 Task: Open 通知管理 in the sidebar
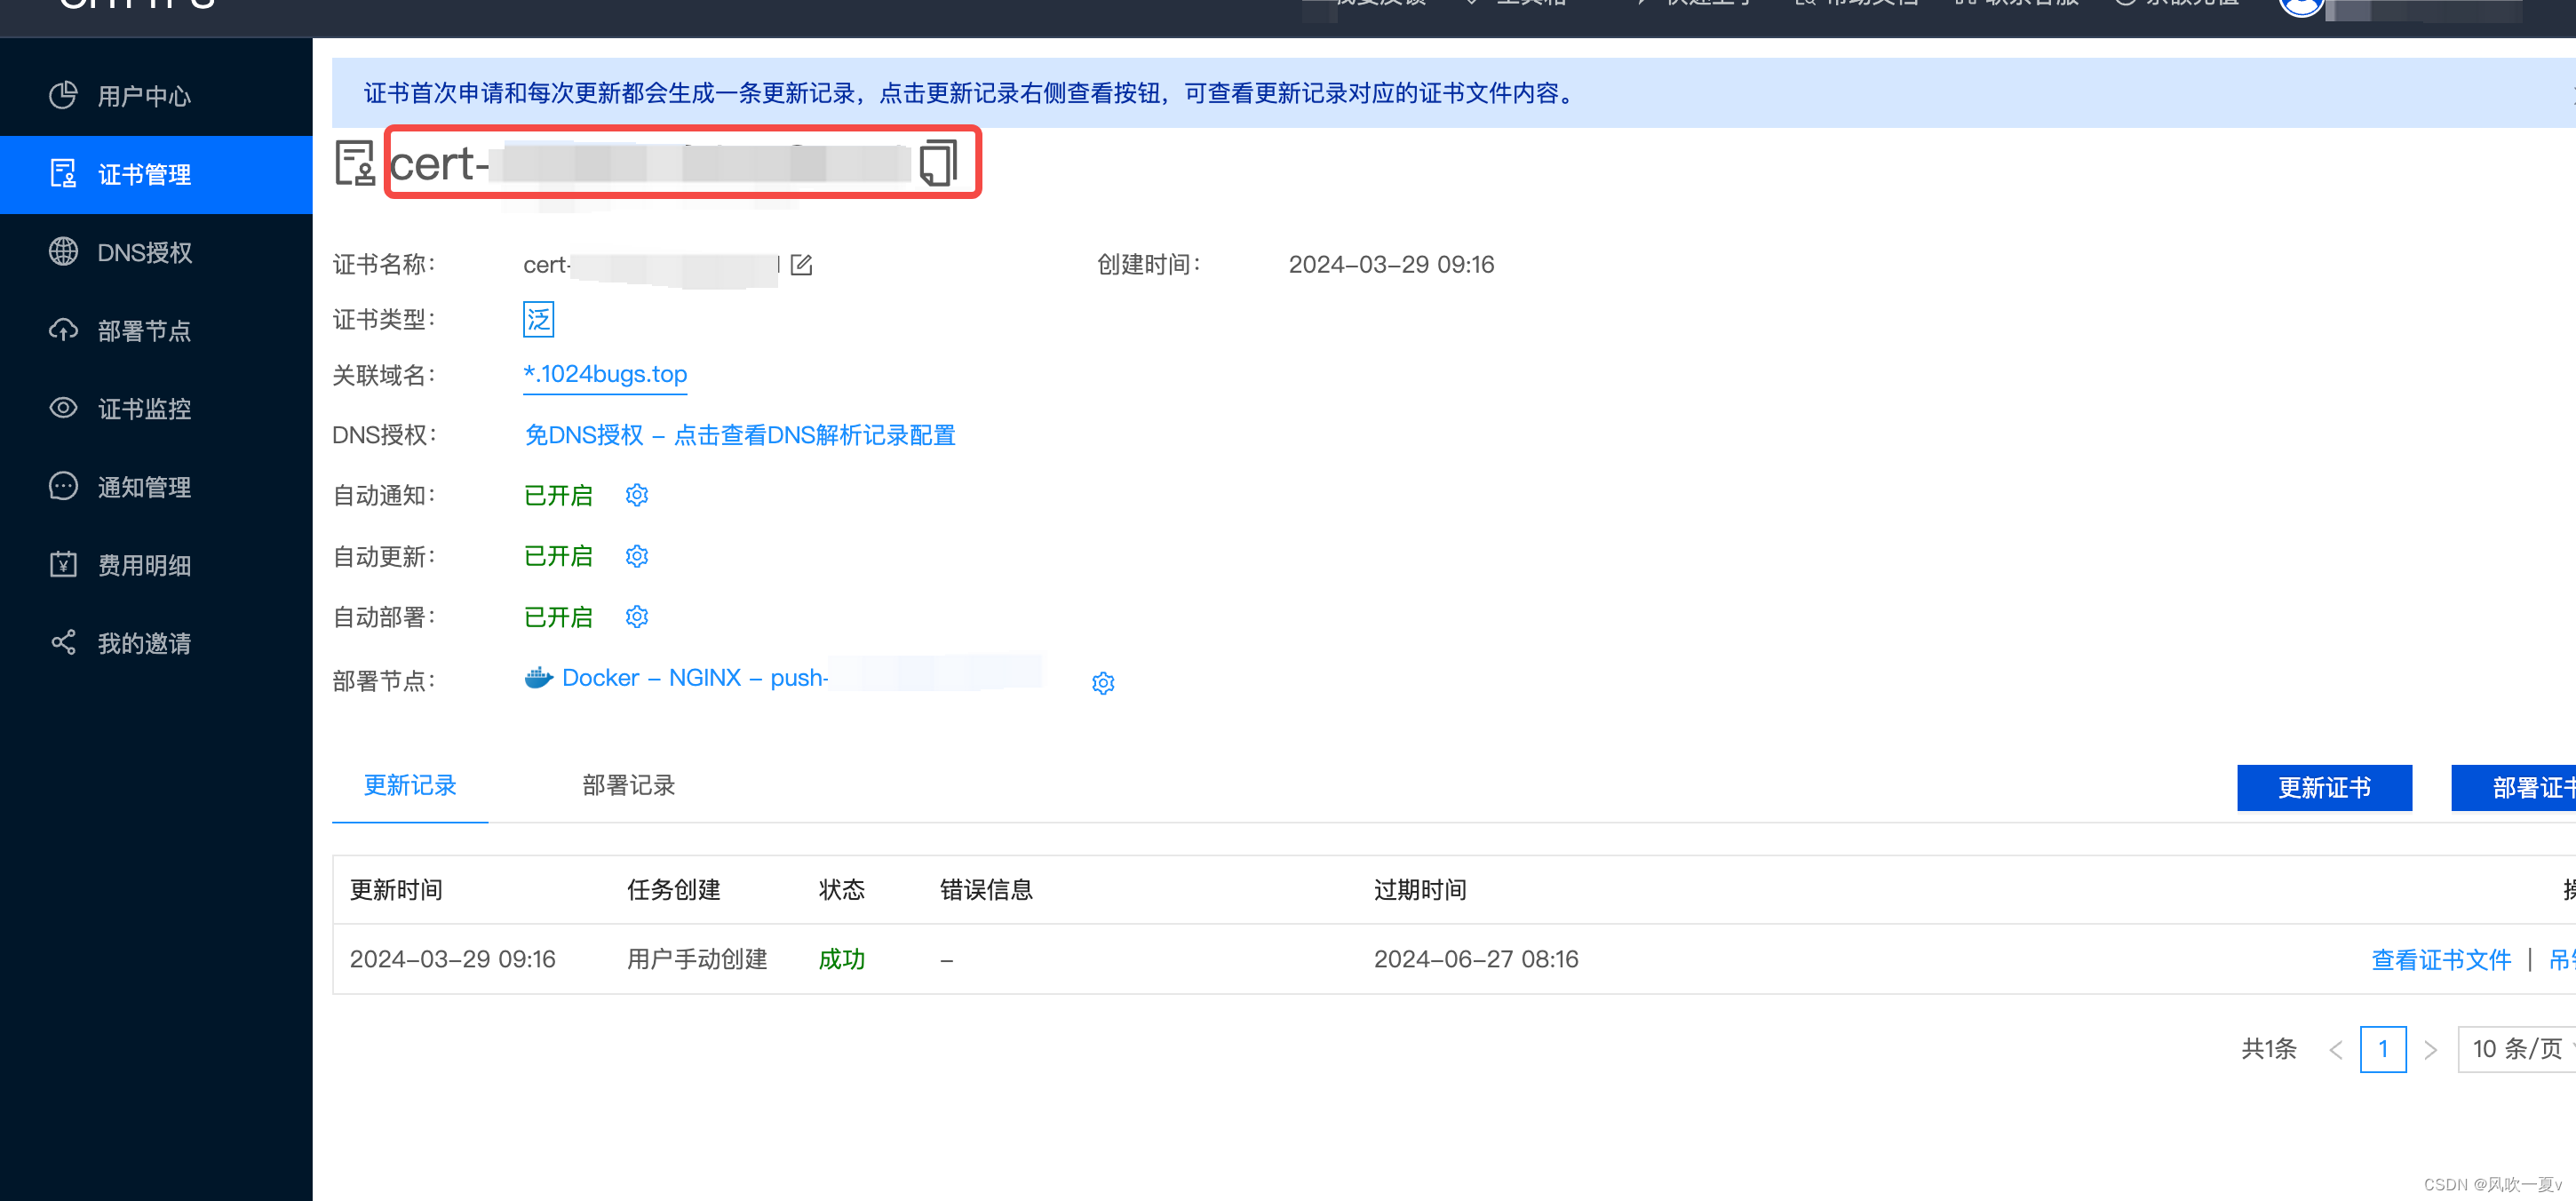point(156,486)
